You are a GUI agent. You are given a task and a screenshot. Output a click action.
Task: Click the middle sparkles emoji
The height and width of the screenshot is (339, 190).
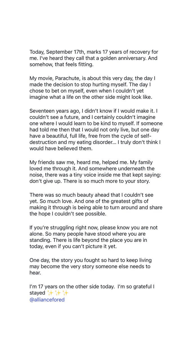[58, 293]
